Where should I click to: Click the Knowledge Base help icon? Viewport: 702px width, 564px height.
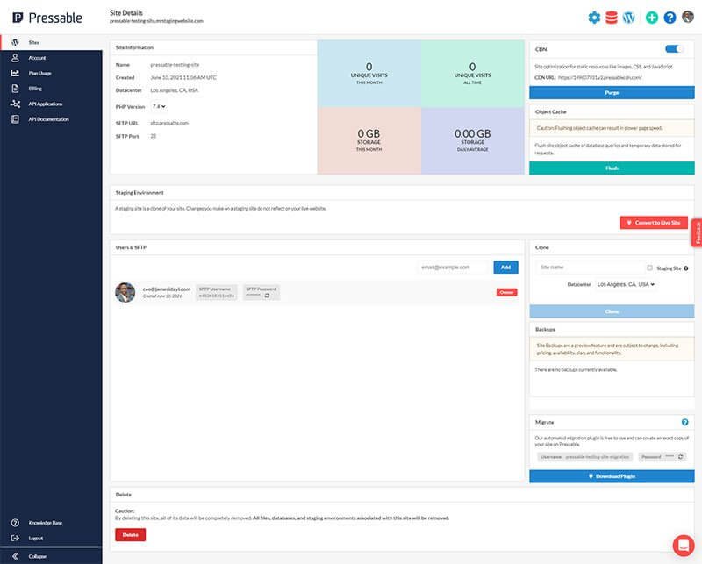[x=15, y=523]
